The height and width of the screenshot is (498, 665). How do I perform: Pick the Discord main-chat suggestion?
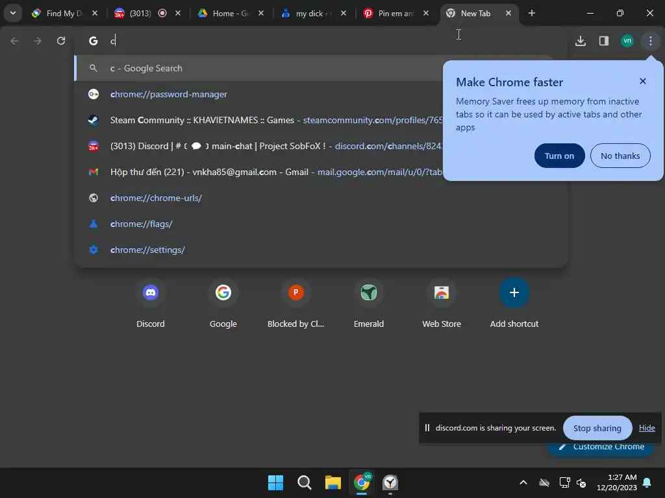(258, 146)
